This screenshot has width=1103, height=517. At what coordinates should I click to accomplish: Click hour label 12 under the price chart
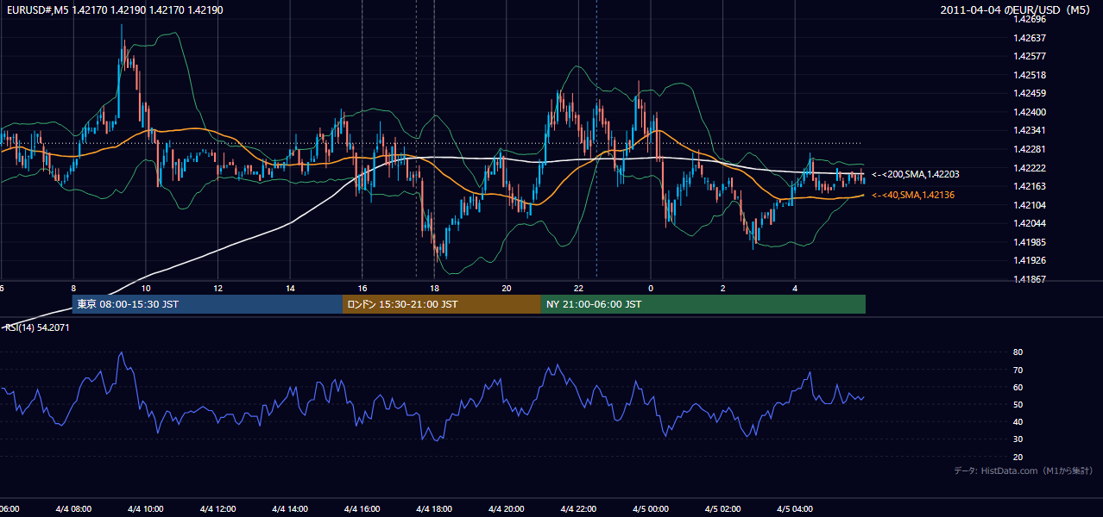click(x=218, y=289)
